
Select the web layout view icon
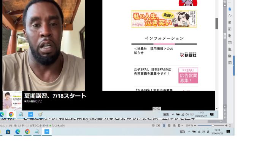[174, 125]
